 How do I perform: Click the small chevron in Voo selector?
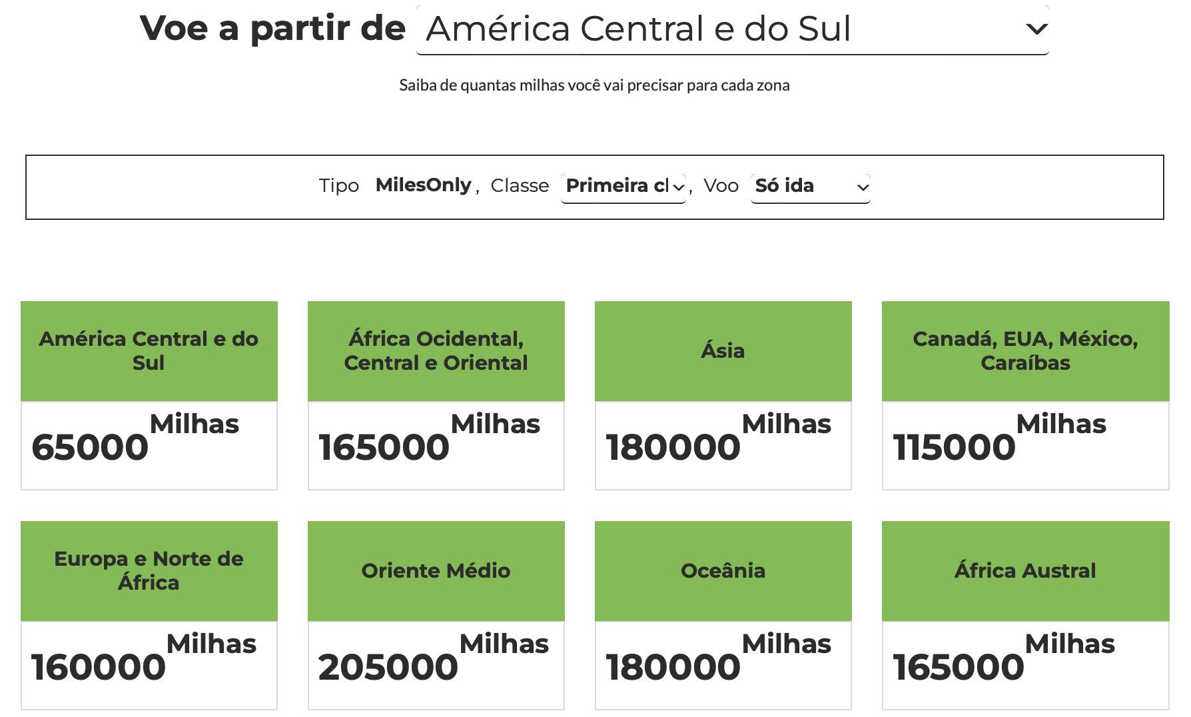(863, 188)
